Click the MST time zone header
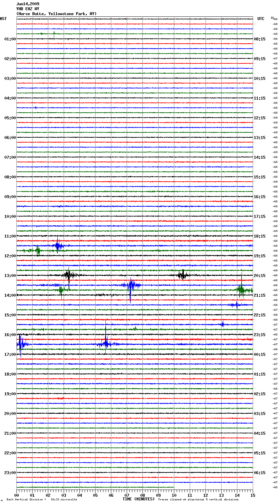This screenshot has width=279, height=504. (x=3, y=19)
